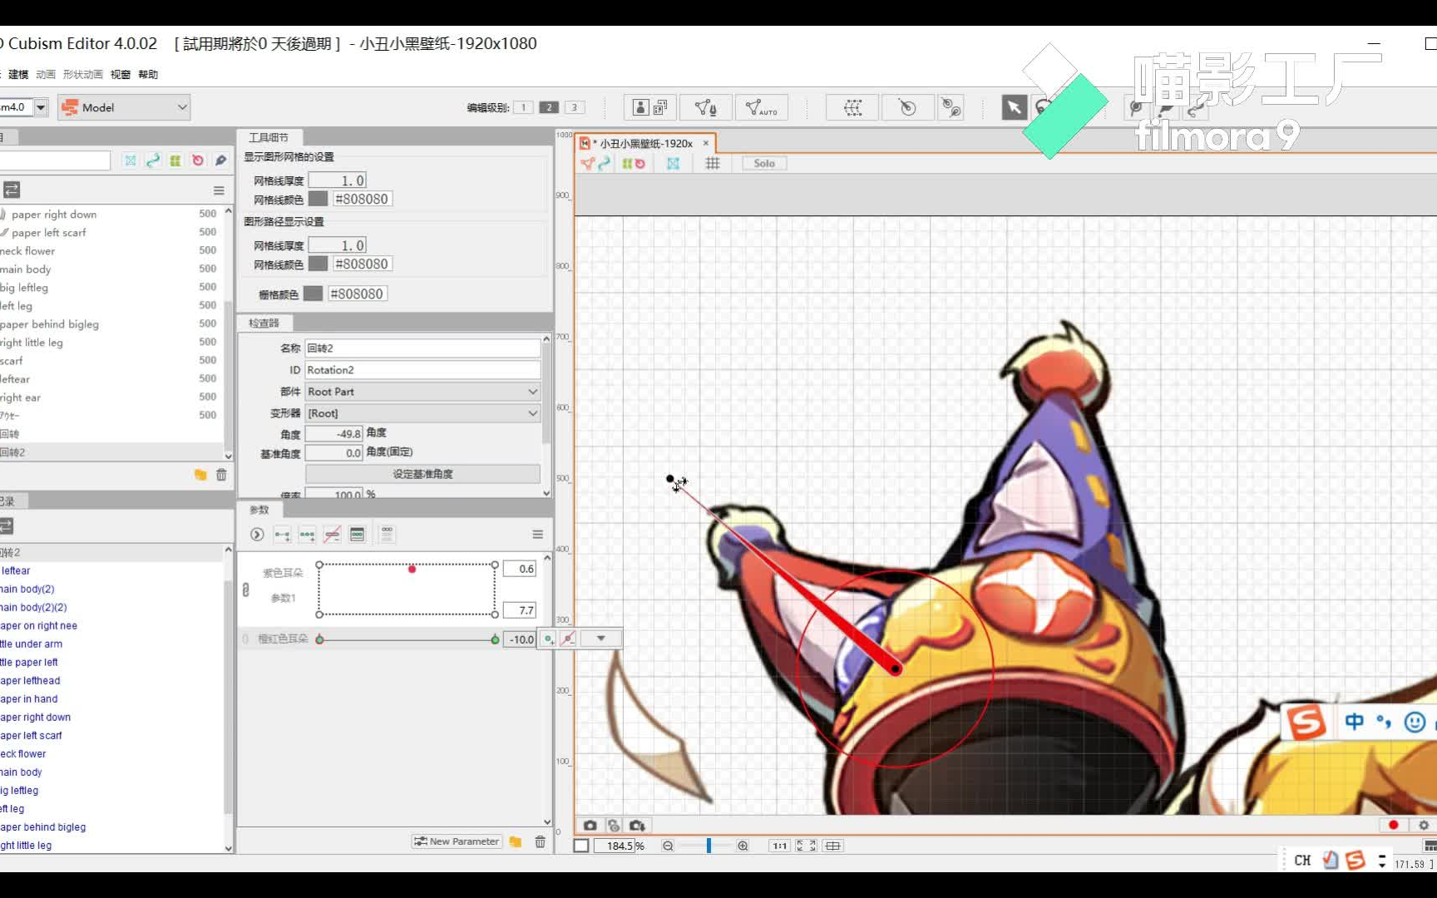Click the second snapshot icon below canvas

pos(614,825)
